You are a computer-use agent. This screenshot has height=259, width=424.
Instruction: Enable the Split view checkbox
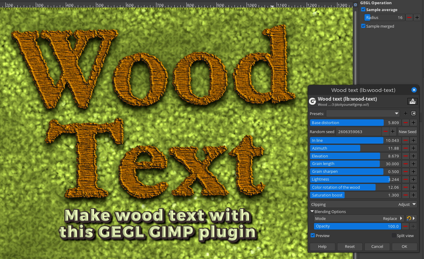pyautogui.click(x=394, y=236)
